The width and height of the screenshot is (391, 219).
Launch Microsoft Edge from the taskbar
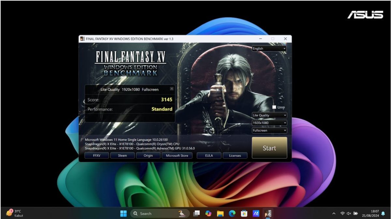(x=232, y=213)
